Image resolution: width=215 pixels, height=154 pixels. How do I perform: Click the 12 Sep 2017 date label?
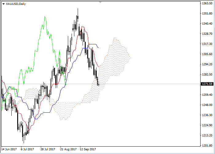coord(88,149)
